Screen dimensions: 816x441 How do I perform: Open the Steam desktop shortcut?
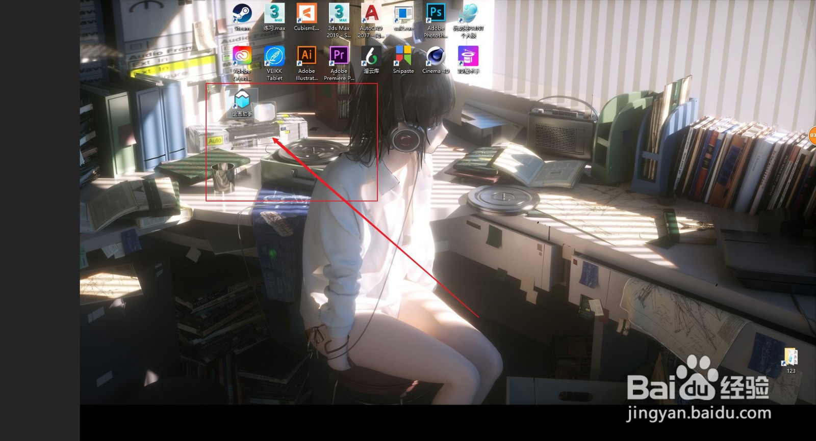[x=242, y=17]
